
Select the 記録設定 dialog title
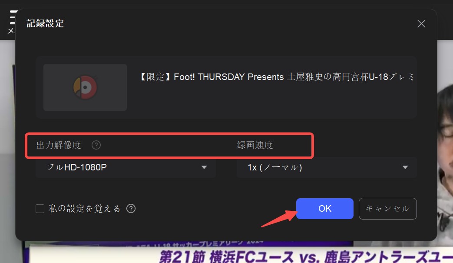[x=45, y=23]
